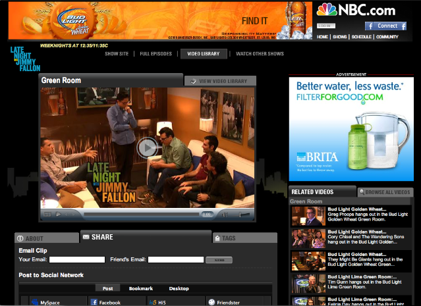421x306 pixels.
Task: Click the magnifier icon by BROWSE ALL VIDEOS
Action: tap(362, 191)
